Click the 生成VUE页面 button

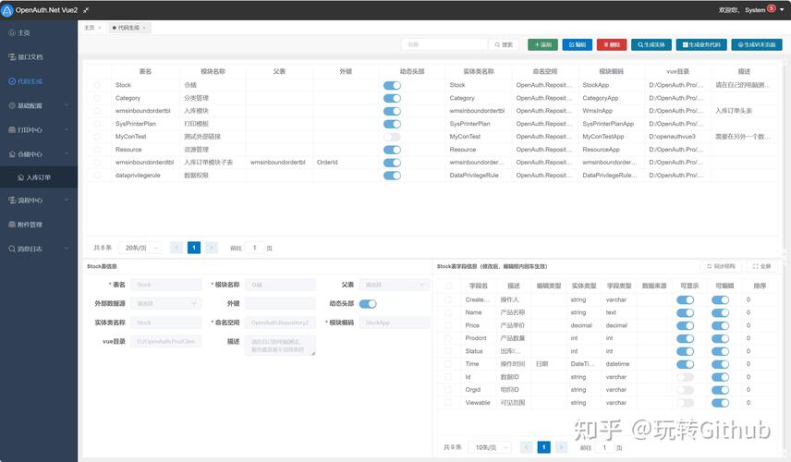point(757,45)
